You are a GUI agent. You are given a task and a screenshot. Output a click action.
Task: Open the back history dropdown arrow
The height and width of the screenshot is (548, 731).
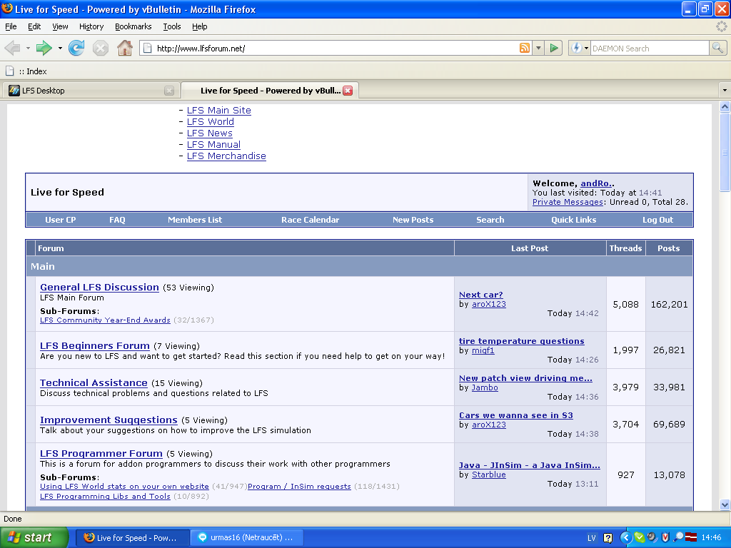pyautogui.click(x=28, y=48)
